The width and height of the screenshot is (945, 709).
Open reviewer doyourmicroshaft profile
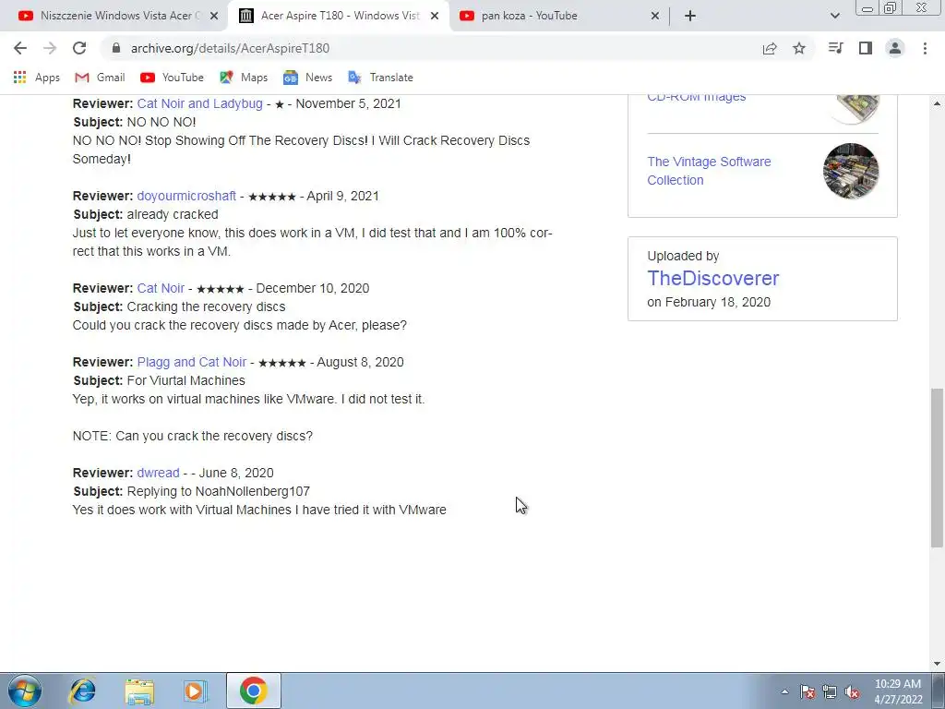(x=186, y=196)
